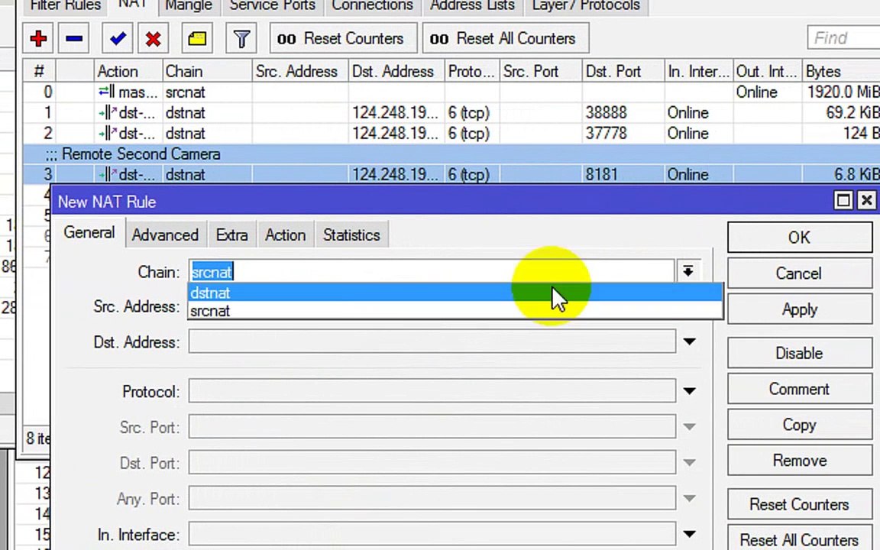
Task: Select rule 2 with Dst. Port 37778
Action: coord(451,134)
